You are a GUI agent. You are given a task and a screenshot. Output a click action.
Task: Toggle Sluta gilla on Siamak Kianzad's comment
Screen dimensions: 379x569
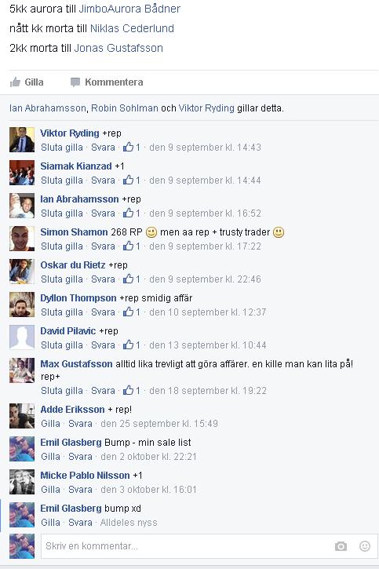(x=62, y=181)
